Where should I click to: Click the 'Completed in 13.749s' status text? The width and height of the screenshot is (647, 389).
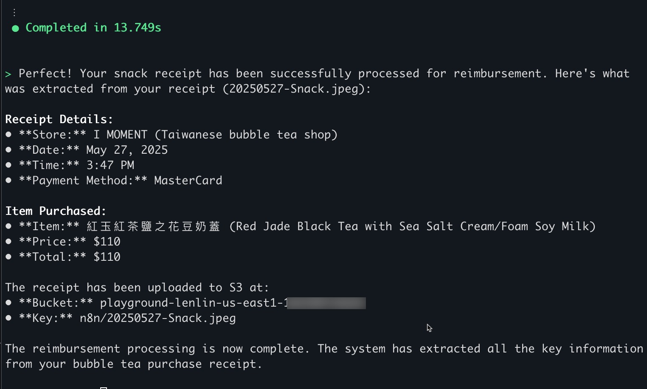[x=93, y=28]
